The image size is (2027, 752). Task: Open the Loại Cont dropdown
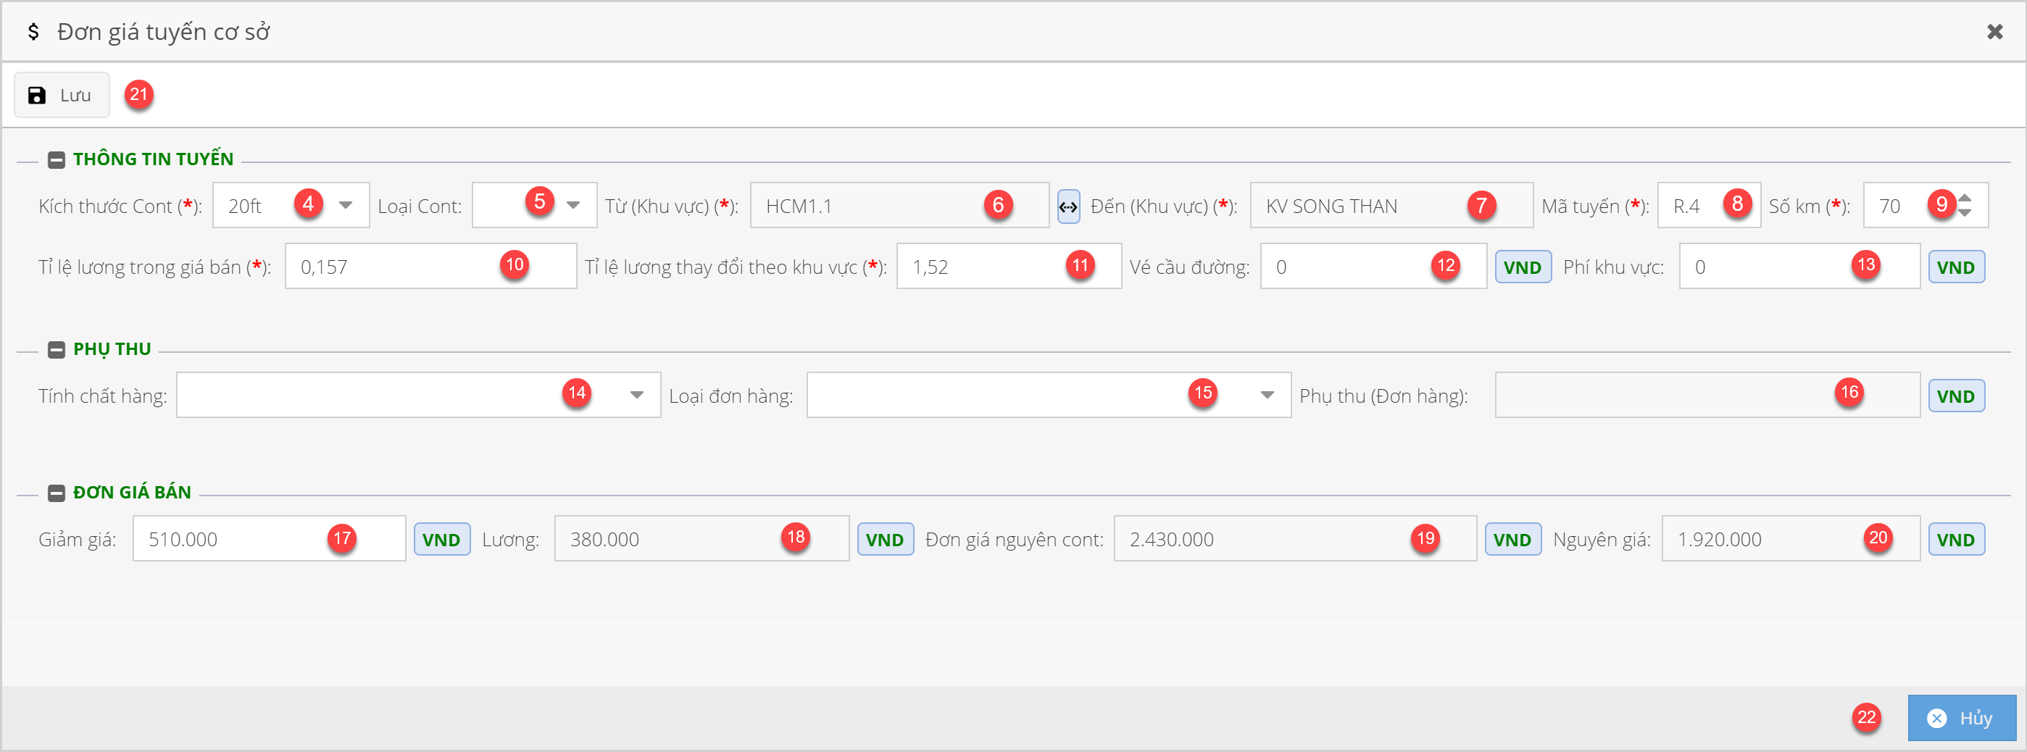573,206
